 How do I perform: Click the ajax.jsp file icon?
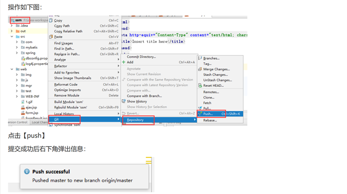23,107
